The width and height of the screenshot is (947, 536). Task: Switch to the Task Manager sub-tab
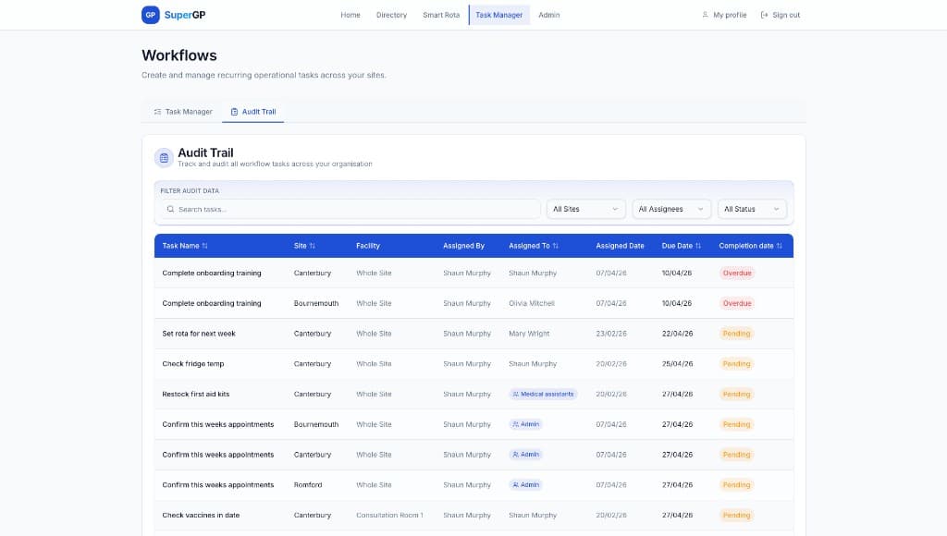(183, 112)
